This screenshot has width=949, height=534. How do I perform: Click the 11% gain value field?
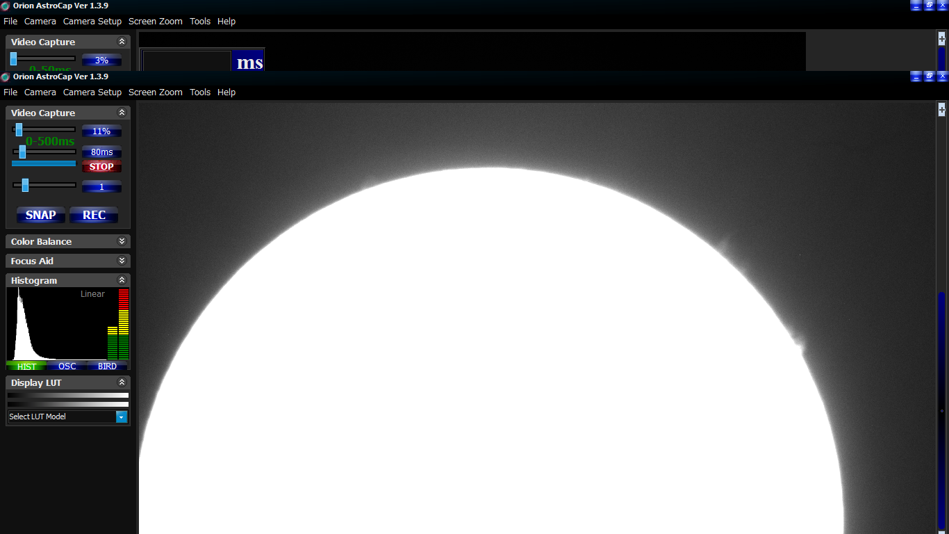[101, 131]
